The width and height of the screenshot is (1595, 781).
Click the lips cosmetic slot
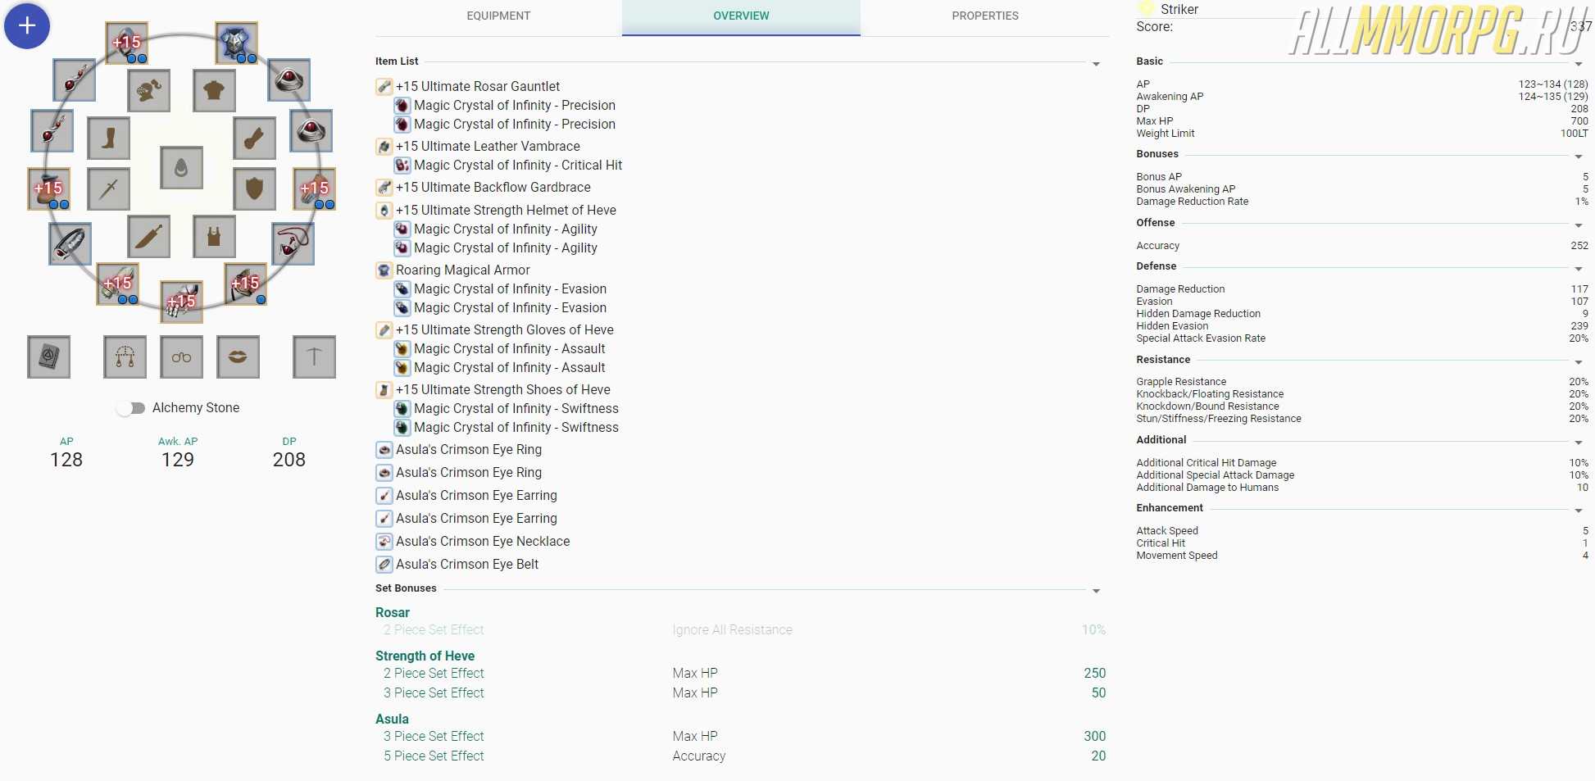(x=238, y=356)
